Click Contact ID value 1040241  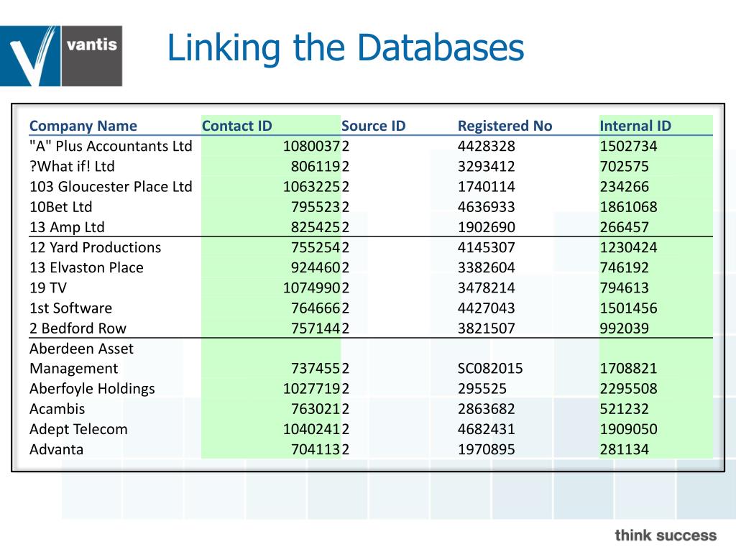coord(311,429)
